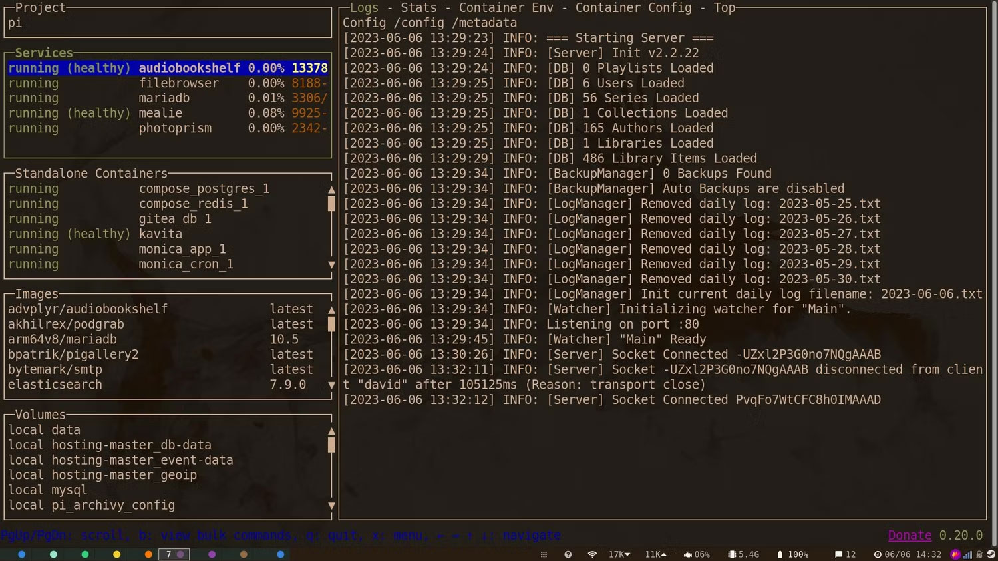Click the Images panel scroll down arrow
The image size is (998, 561).
point(331,385)
